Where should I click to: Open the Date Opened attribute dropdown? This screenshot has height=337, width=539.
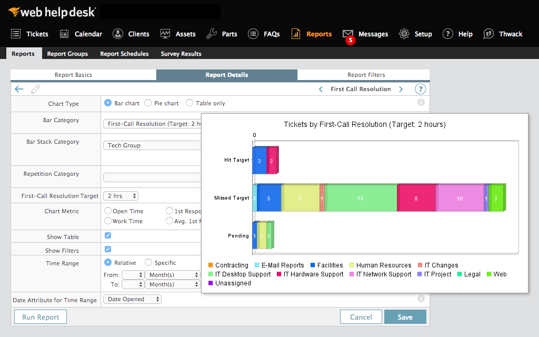click(x=132, y=299)
